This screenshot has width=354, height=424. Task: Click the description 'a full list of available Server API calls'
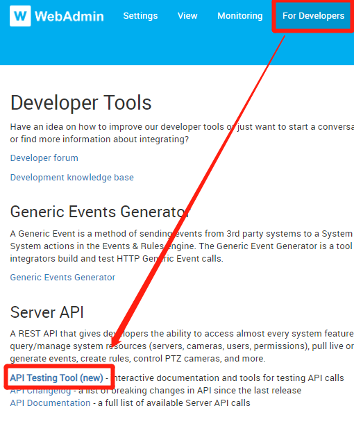pos(174,403)
